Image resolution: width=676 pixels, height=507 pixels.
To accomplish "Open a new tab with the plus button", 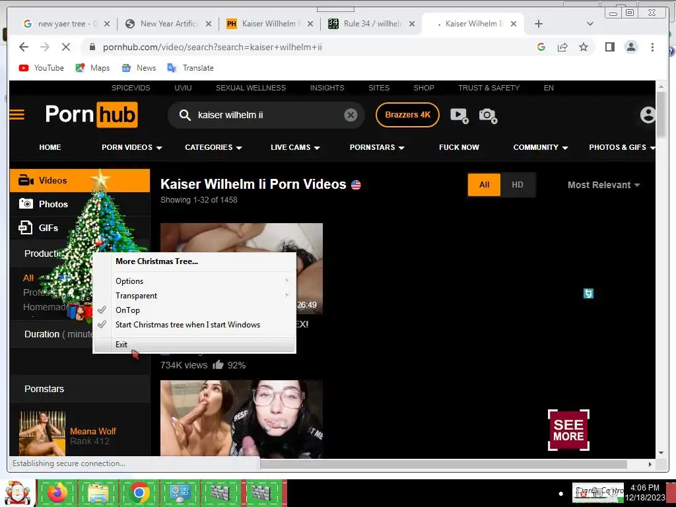I will (x=539, y=24).
